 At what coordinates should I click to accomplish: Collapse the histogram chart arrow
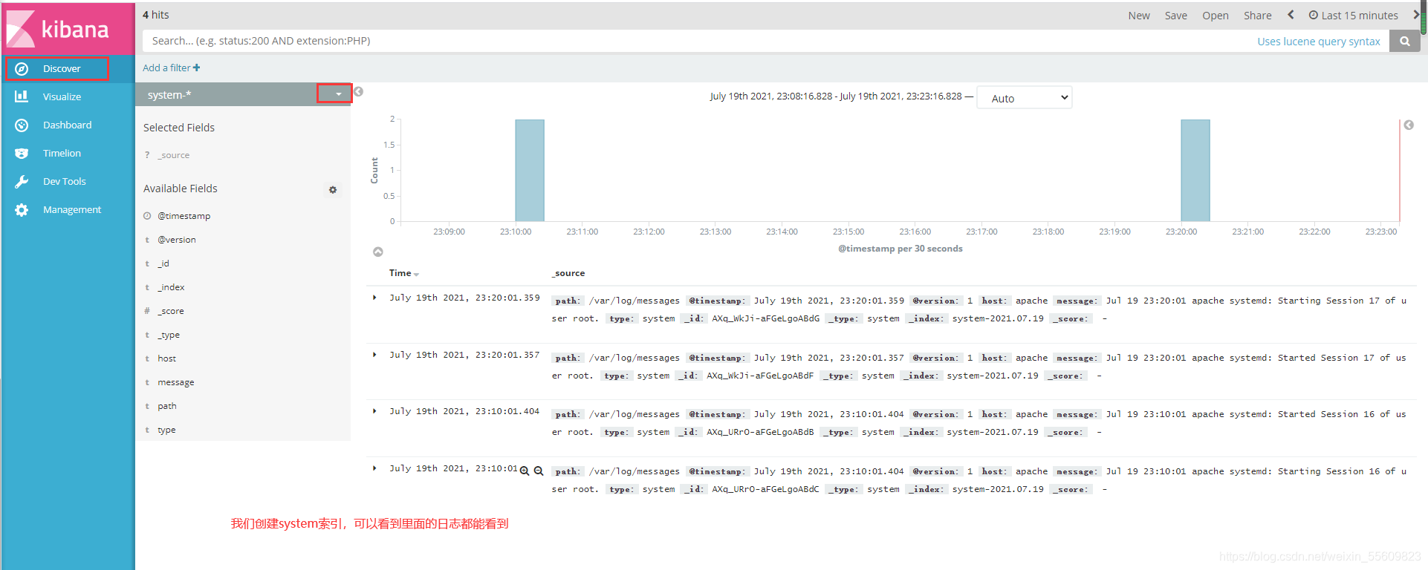[x=378, y=252]
